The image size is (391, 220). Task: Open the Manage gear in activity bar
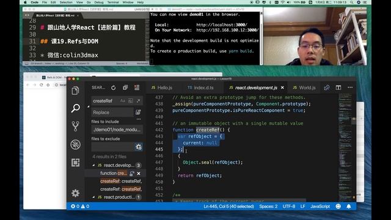click(75, 193)
